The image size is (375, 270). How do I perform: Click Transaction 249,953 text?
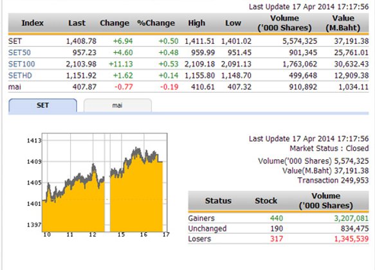click(x=333, y=180)
